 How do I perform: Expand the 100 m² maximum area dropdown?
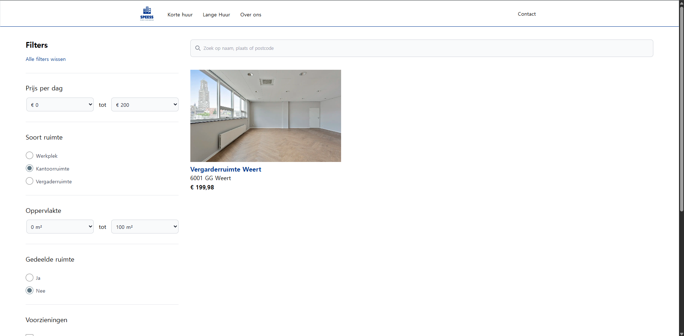point(145,227)
